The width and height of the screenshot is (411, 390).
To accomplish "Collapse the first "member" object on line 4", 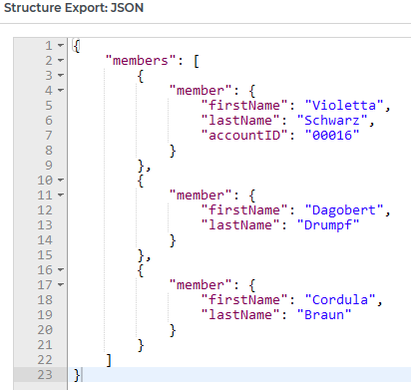I will pyautogui.click(x=61, y=90).
